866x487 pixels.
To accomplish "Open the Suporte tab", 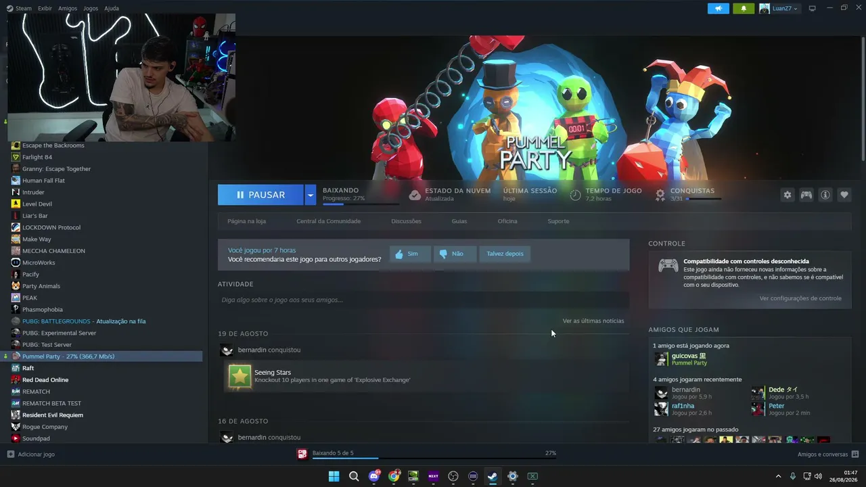I will tap(558, 221).
